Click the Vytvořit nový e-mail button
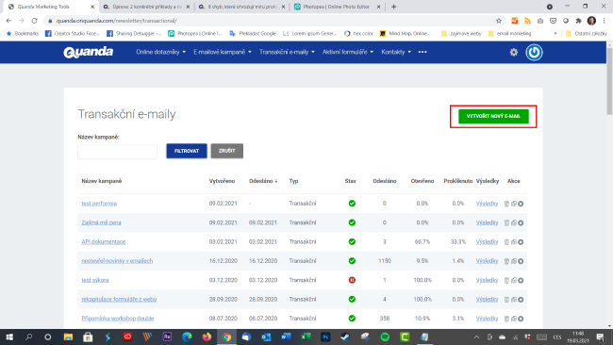 tap(493, 116)
